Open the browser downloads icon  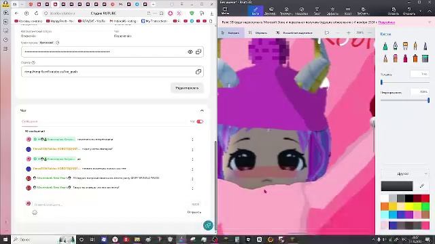[211, 14]
